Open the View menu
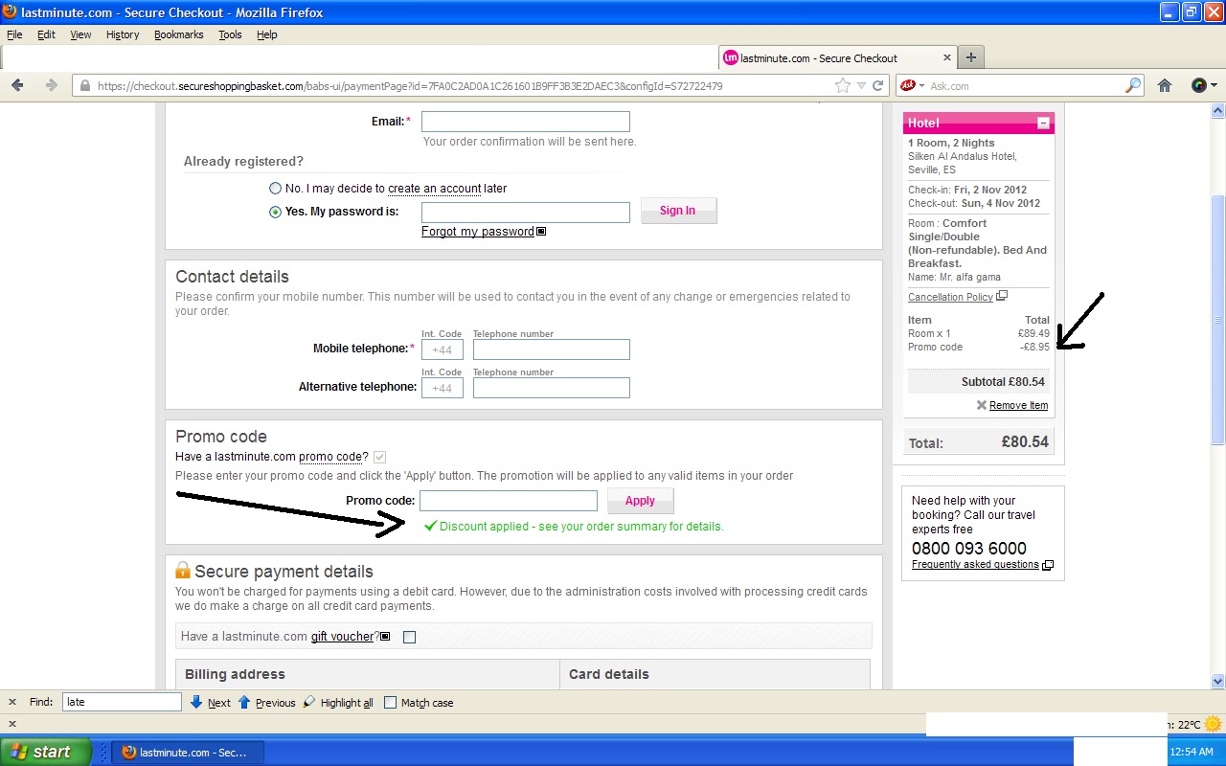This screenshot has height=766, width=1226. 80,34
